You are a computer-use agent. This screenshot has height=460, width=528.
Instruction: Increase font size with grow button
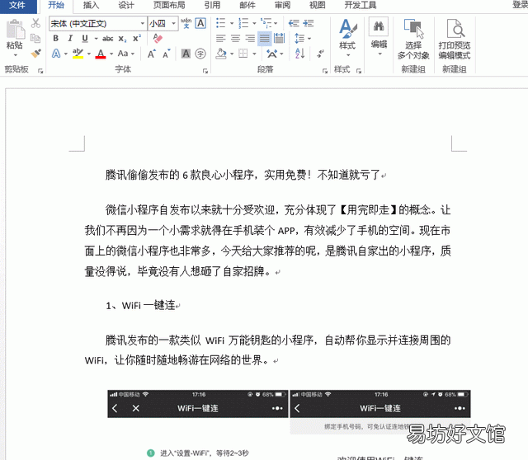coord(152,54)
